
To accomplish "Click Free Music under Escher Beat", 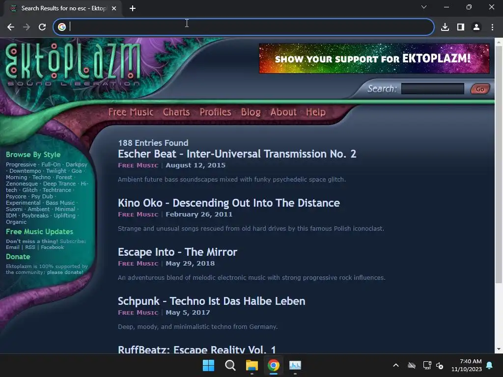I will (138, 165).
